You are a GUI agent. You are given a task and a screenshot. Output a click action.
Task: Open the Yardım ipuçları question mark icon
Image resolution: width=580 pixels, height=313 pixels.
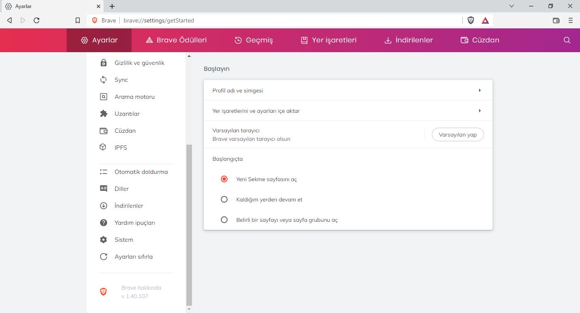103,223
